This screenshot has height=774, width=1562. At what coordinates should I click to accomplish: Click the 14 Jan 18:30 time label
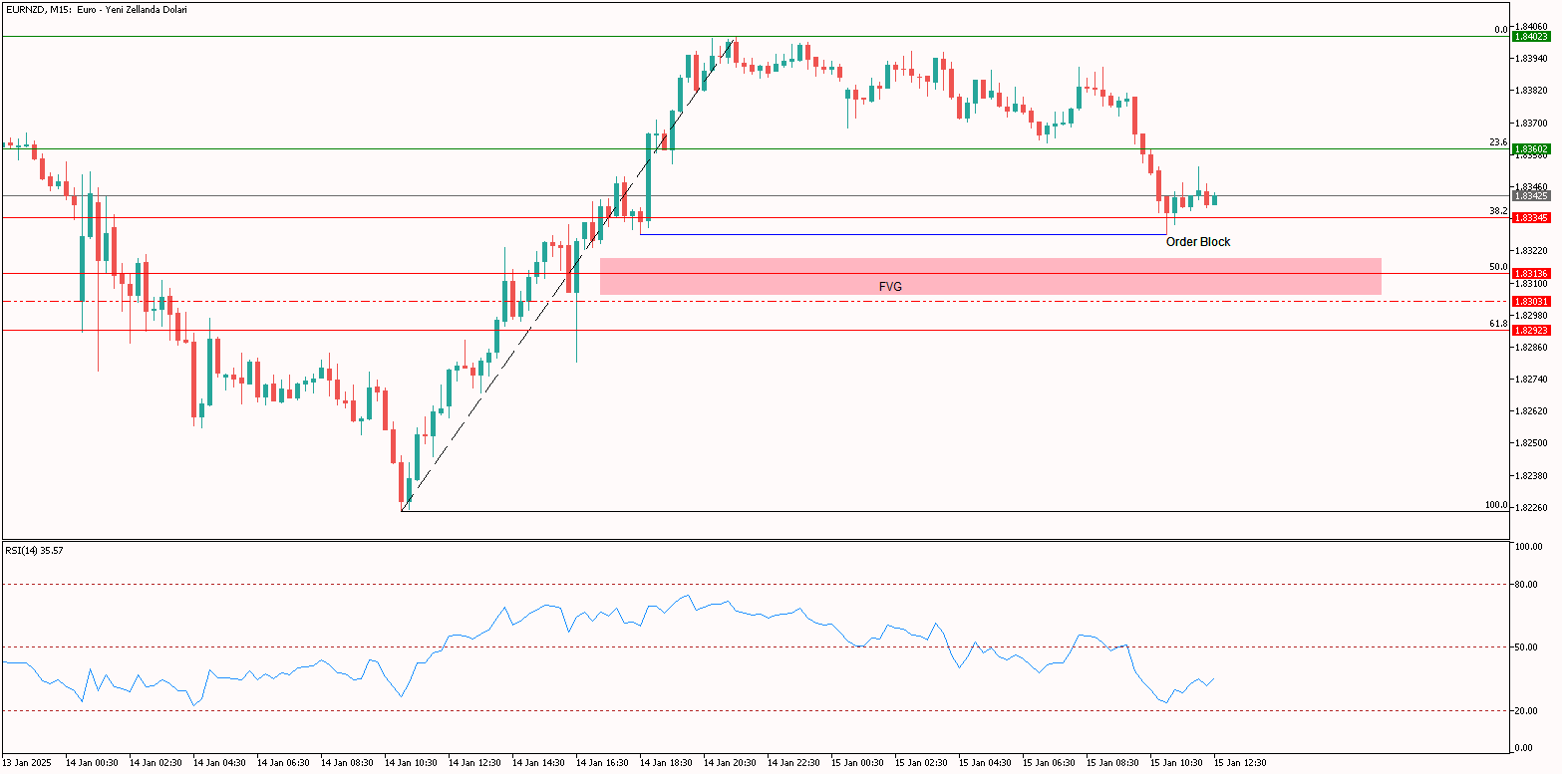668,763
